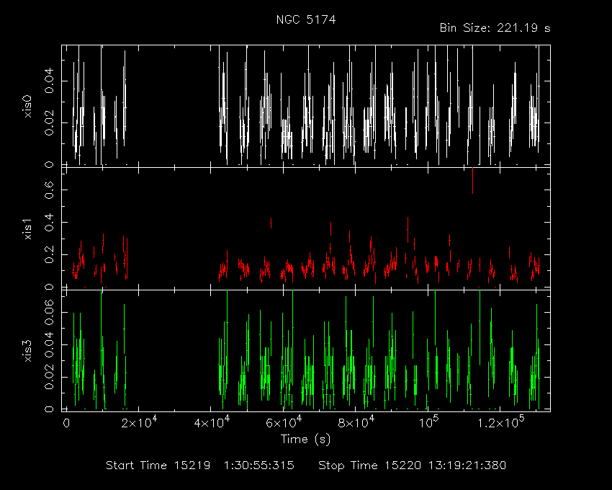The image size is (612, 490).
Task: Select the "Time (s)" x-axis label
Action: pos(305,440)
